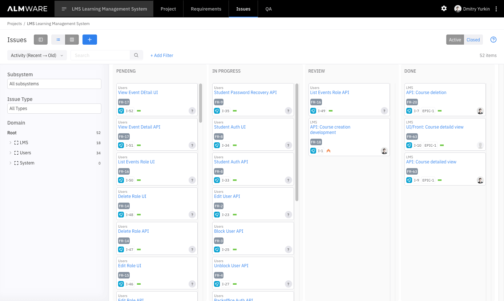Switch to the list view layout
Image resolution: width=504 pixels, height=301 pixels.
58,40
